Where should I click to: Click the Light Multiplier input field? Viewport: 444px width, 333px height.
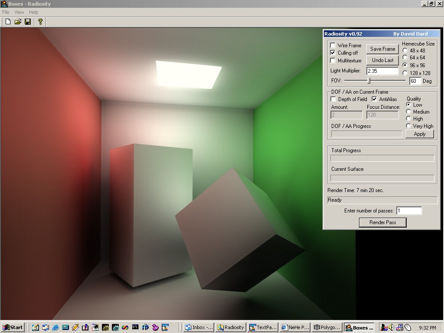[382, 71]
